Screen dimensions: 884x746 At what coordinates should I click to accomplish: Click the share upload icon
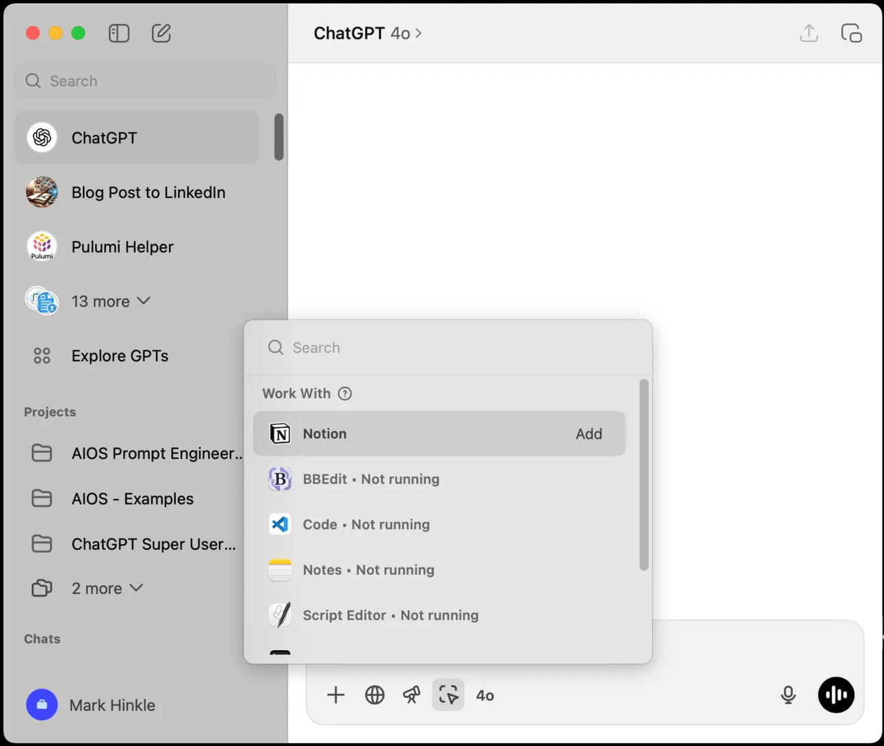click(809, 33)
